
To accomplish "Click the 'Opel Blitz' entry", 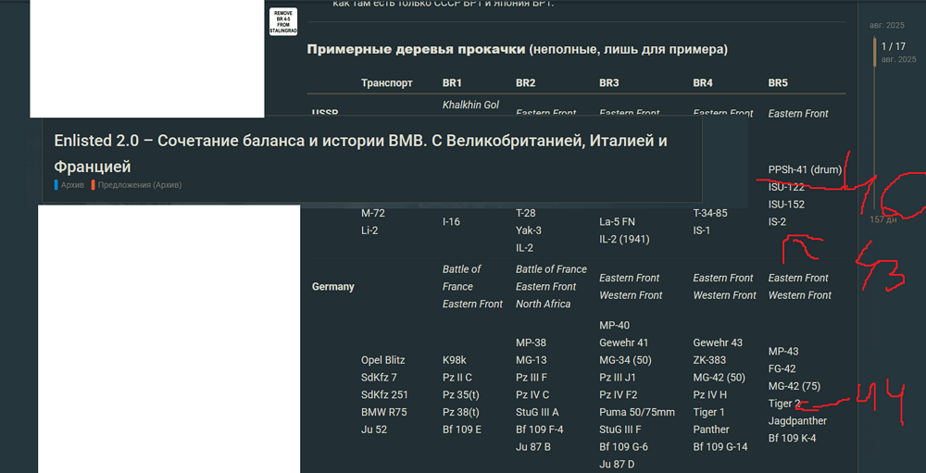I will 383,360.
